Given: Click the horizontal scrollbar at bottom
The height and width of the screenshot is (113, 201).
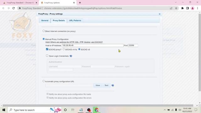Looking at the screenshot, I should point(98,105).
